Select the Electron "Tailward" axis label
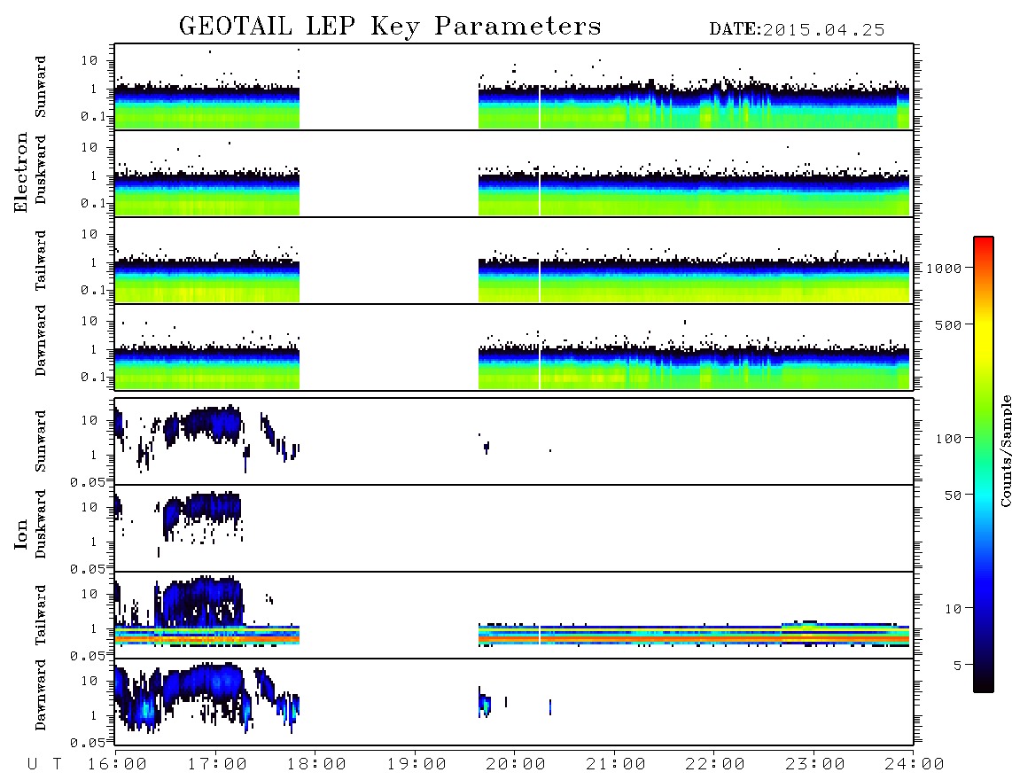This screenshot has height=780, width=1012. click(x=41, y=261)
